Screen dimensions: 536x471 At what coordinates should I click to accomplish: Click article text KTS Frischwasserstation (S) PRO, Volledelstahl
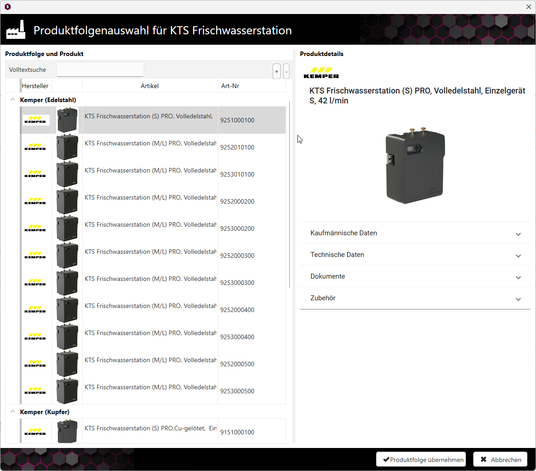[148, 116]
